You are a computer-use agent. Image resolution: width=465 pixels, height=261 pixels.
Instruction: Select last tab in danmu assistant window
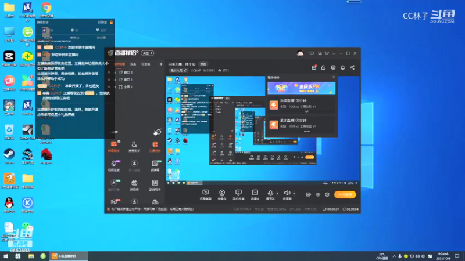tap(101, 38)
